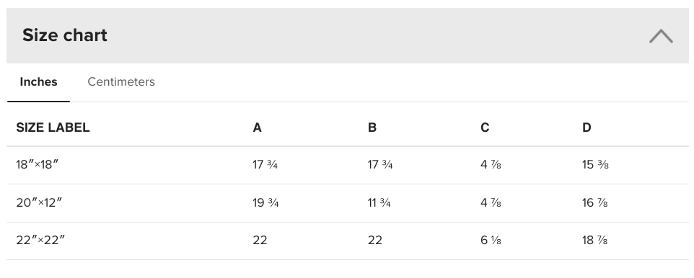The height and width of the screenshot is (278, 694).
Task: Click column header D
Action: point(587,127)
